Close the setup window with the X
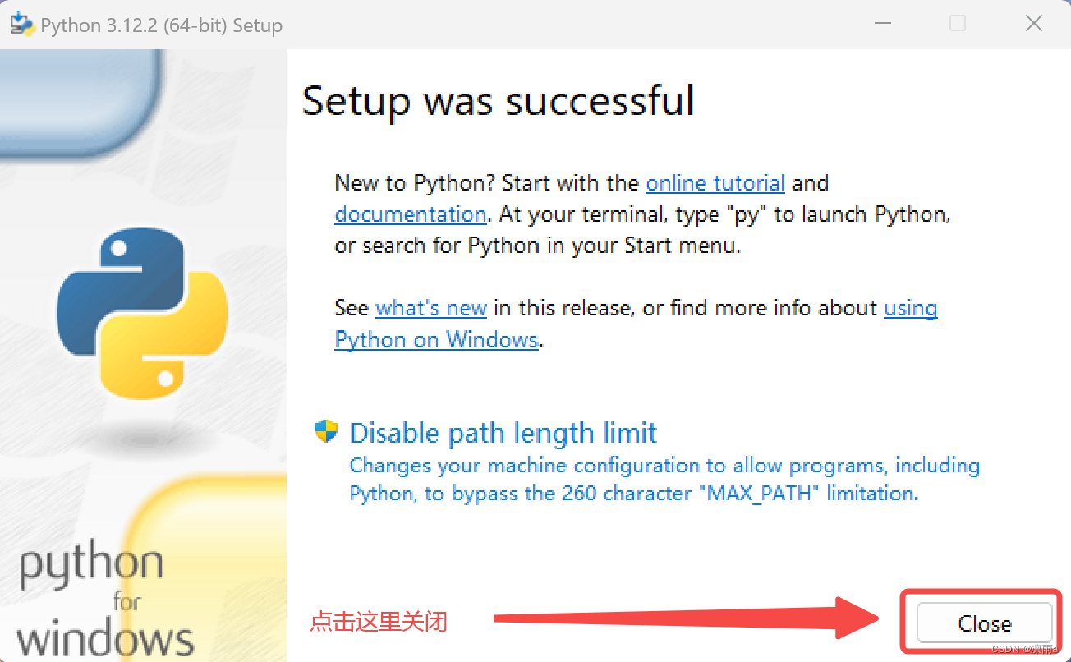The image size is (1071, 662). 1034,24
